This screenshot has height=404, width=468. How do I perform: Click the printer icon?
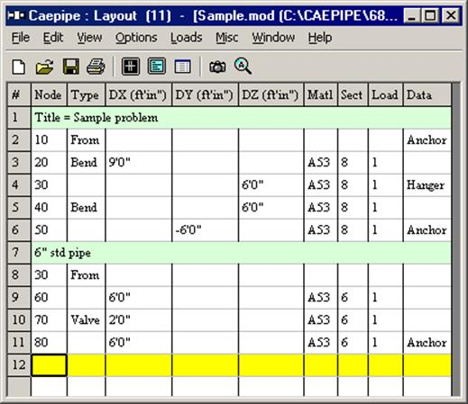tap(96, 67)
